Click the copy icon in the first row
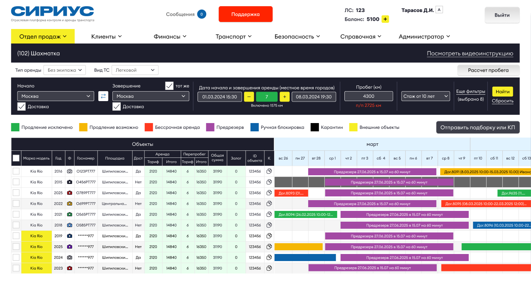 pyautogui.click(x=269, y=171)
